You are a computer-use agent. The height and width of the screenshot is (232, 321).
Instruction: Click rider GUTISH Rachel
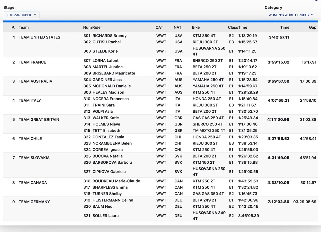(106, 42)
